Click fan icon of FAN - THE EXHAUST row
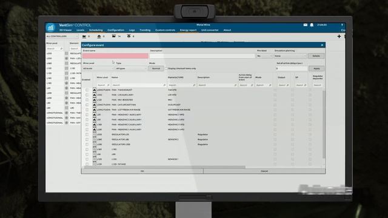Image resolution: width=388 pixels, height=218 pixels. [95, 90]
